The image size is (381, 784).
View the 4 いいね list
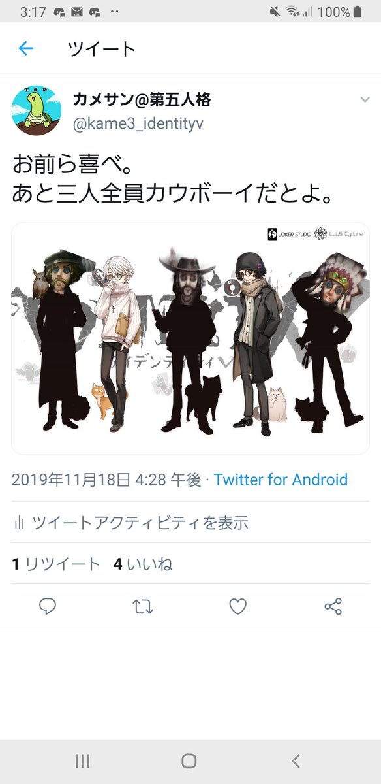pos(143,564)
